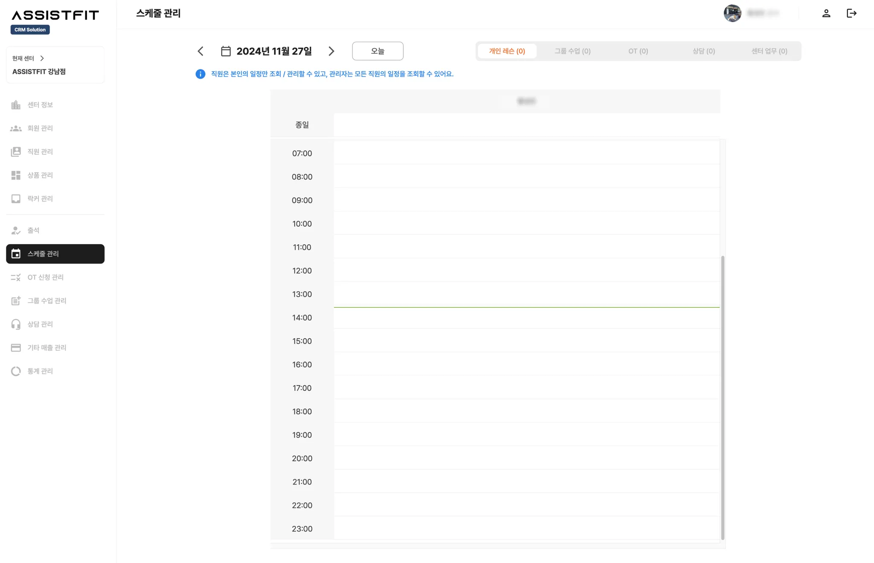Select the 상담 (0) tab
Screen dimensions: 874x563
point(703,51)
